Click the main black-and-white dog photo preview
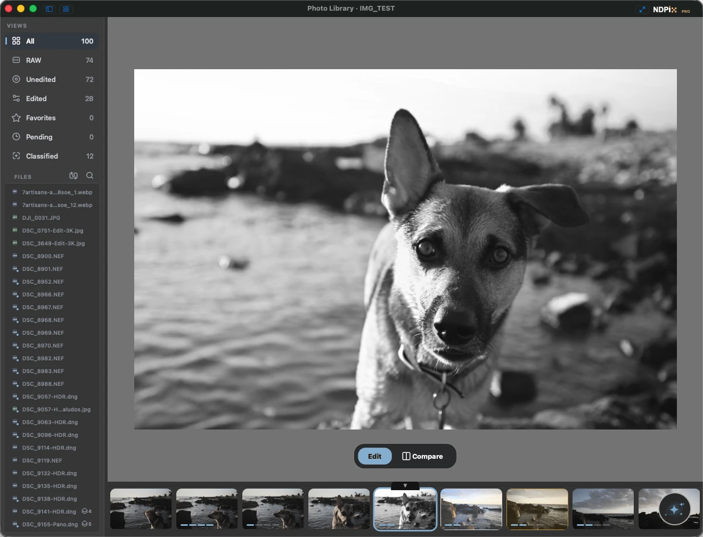The height and width of the screenshot is (537, 703). click(405, 249)
